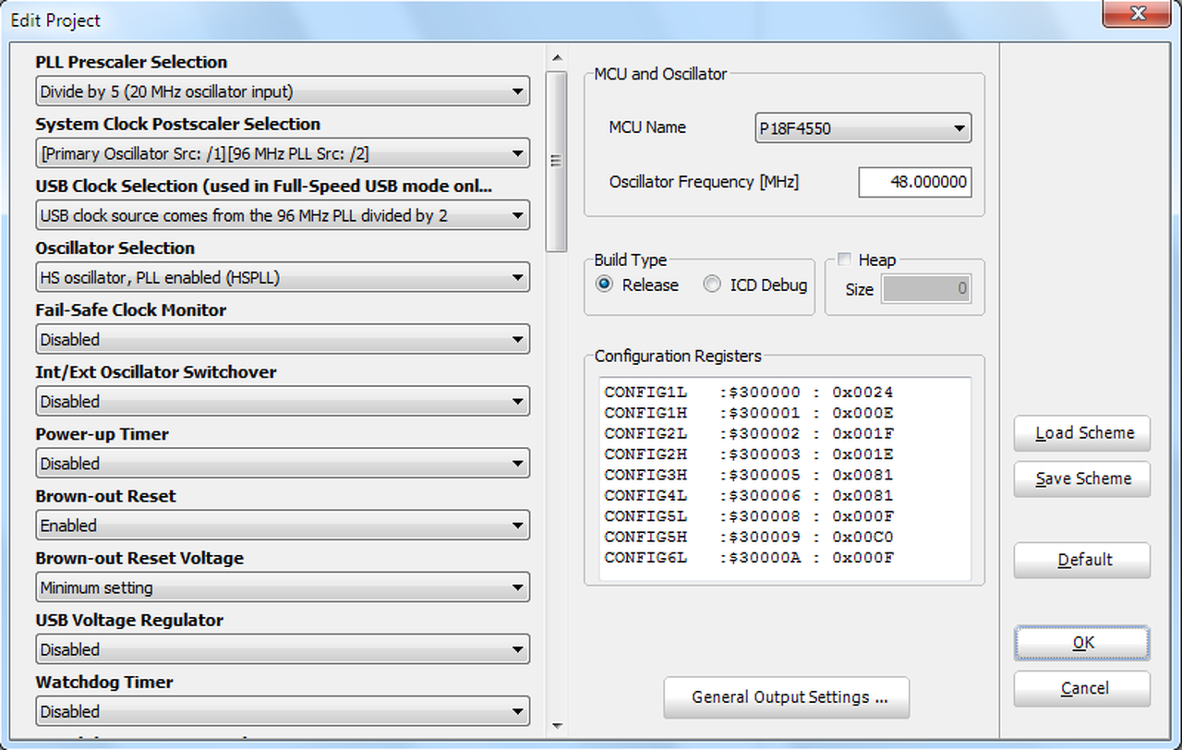This screenshot has width=1182, height=750.
Task: Click the CONFIG1H register line
Action: 749,413
